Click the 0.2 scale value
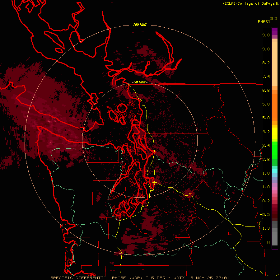This screenshot has width=280, height=280. 266,201
